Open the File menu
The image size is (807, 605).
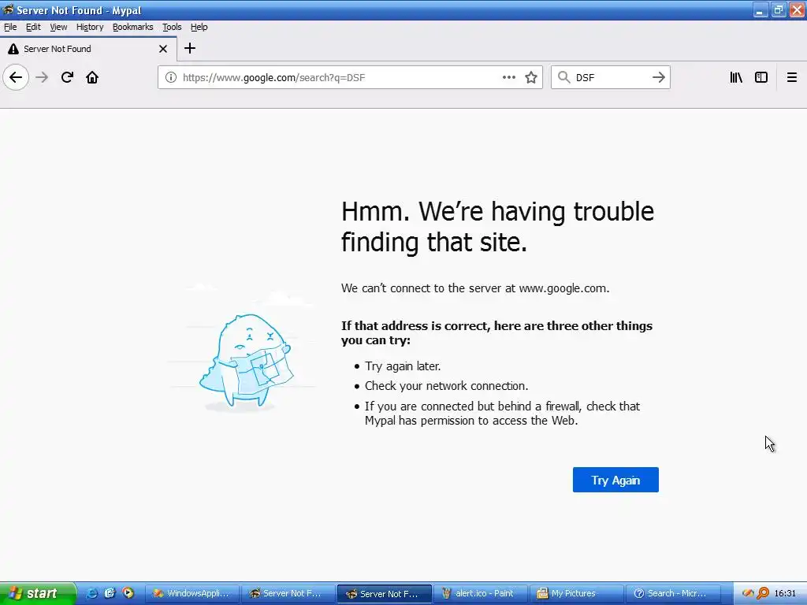(x=10, y=27)
